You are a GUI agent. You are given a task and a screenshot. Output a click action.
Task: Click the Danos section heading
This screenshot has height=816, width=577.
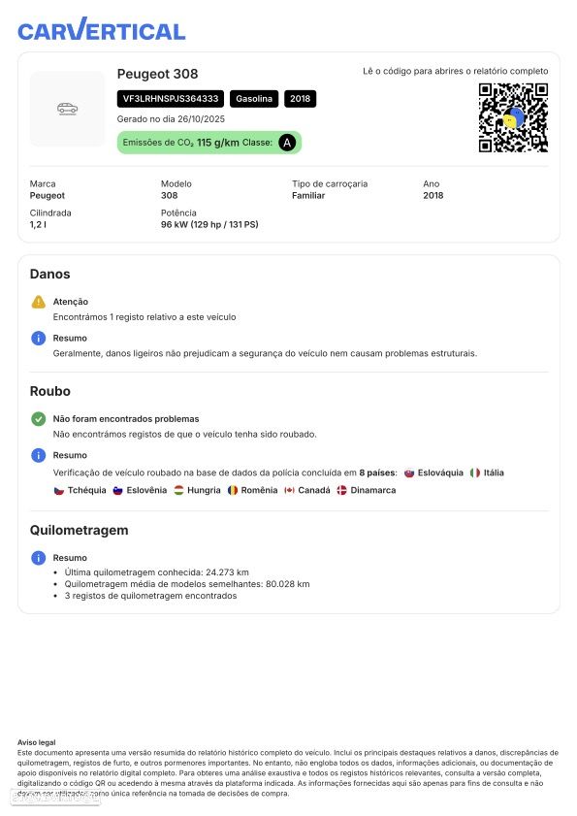(x=50, y=275)
